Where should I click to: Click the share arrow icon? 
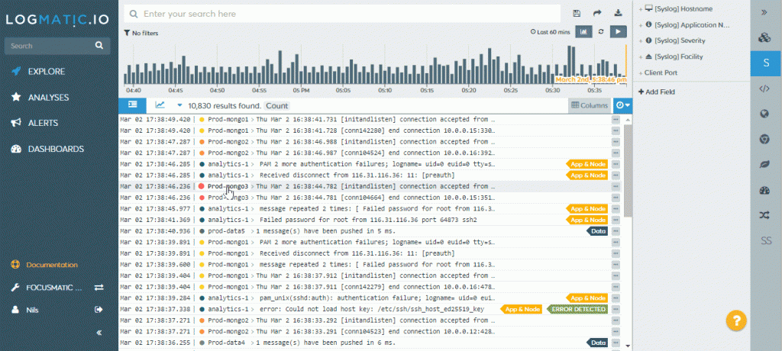(597, 14)
